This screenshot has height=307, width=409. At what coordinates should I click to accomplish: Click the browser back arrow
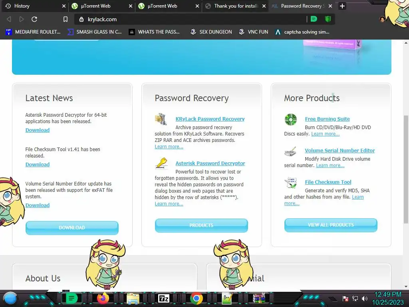click(x=9, y=19)
